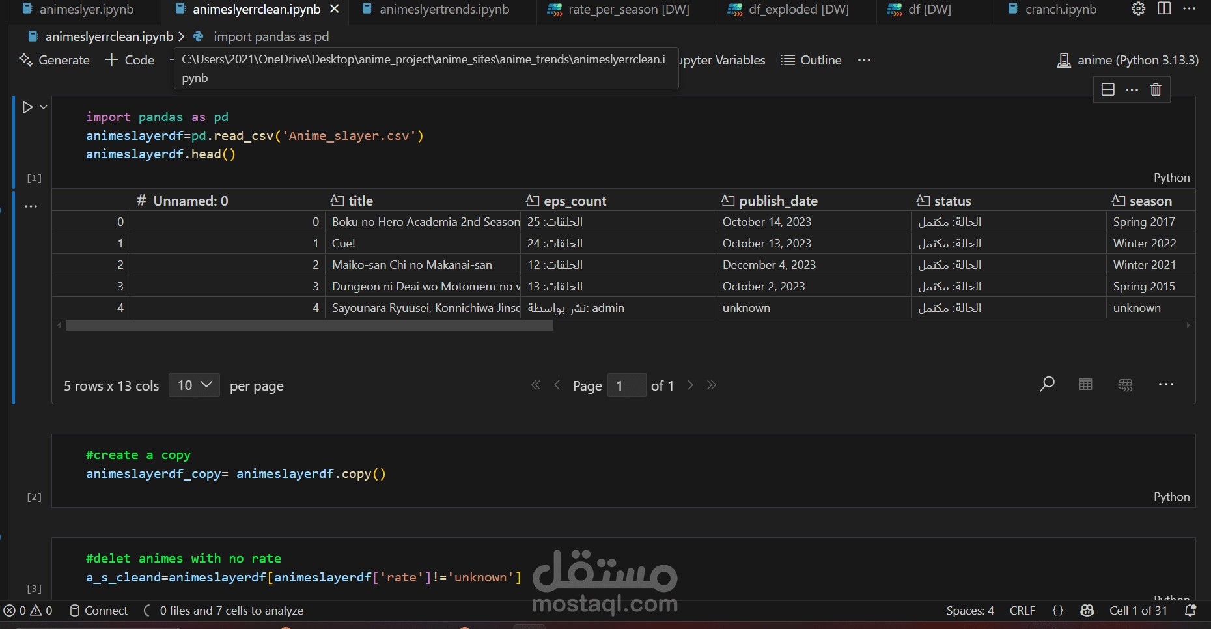1211x629 pixels.
Task: Click CRLF in the status bar
Action: click(x=1022, y=610)
